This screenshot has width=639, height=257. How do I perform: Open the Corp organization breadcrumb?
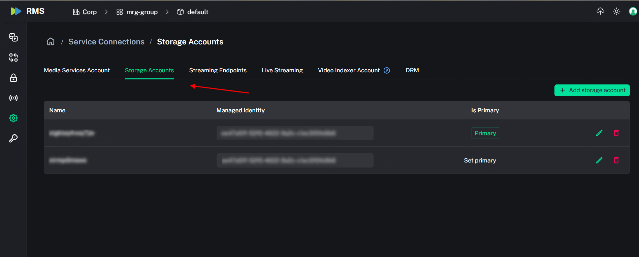85,12
